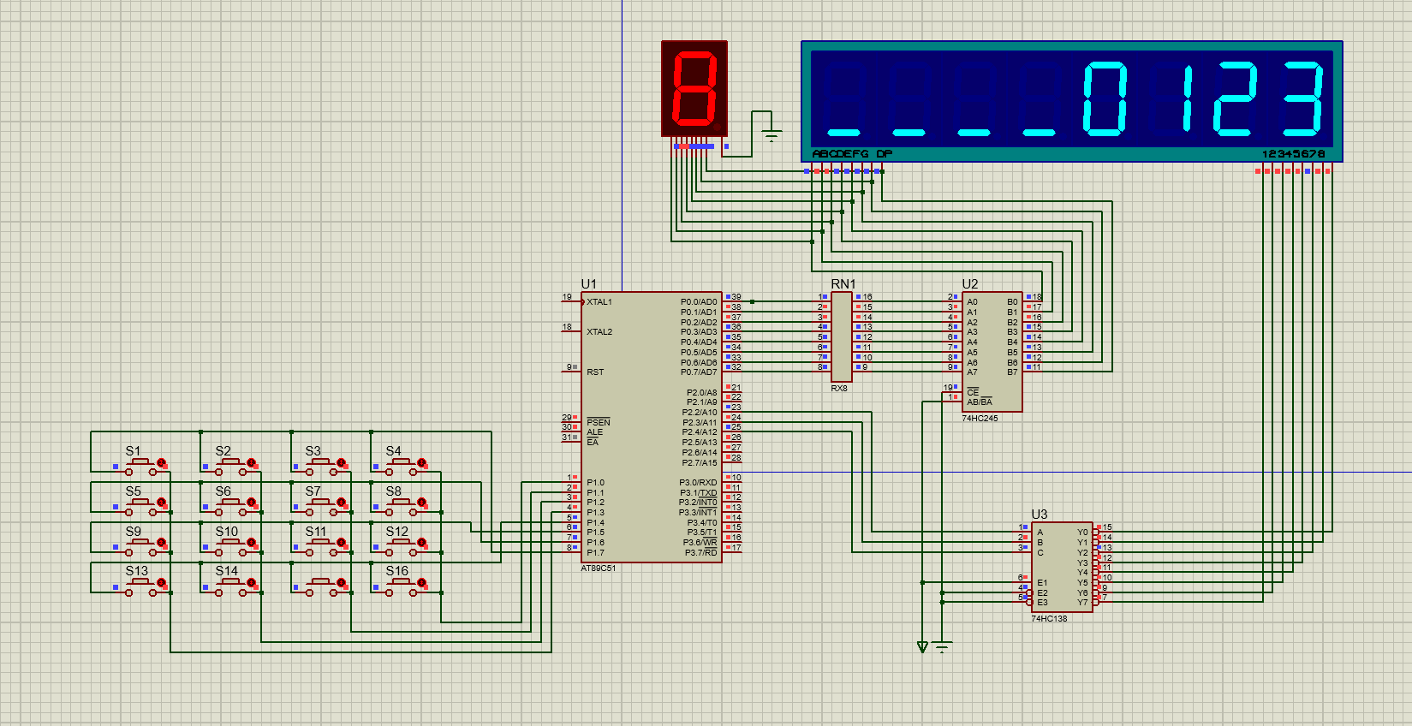Click the P0.0/AD0 pin label
Screen dimensions: 1412x726
point(699,302)
